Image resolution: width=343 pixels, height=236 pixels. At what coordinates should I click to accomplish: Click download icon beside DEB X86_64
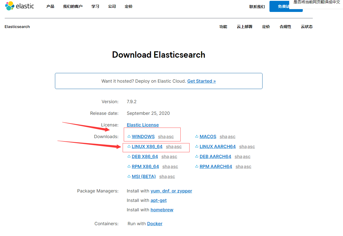[129, 156]
